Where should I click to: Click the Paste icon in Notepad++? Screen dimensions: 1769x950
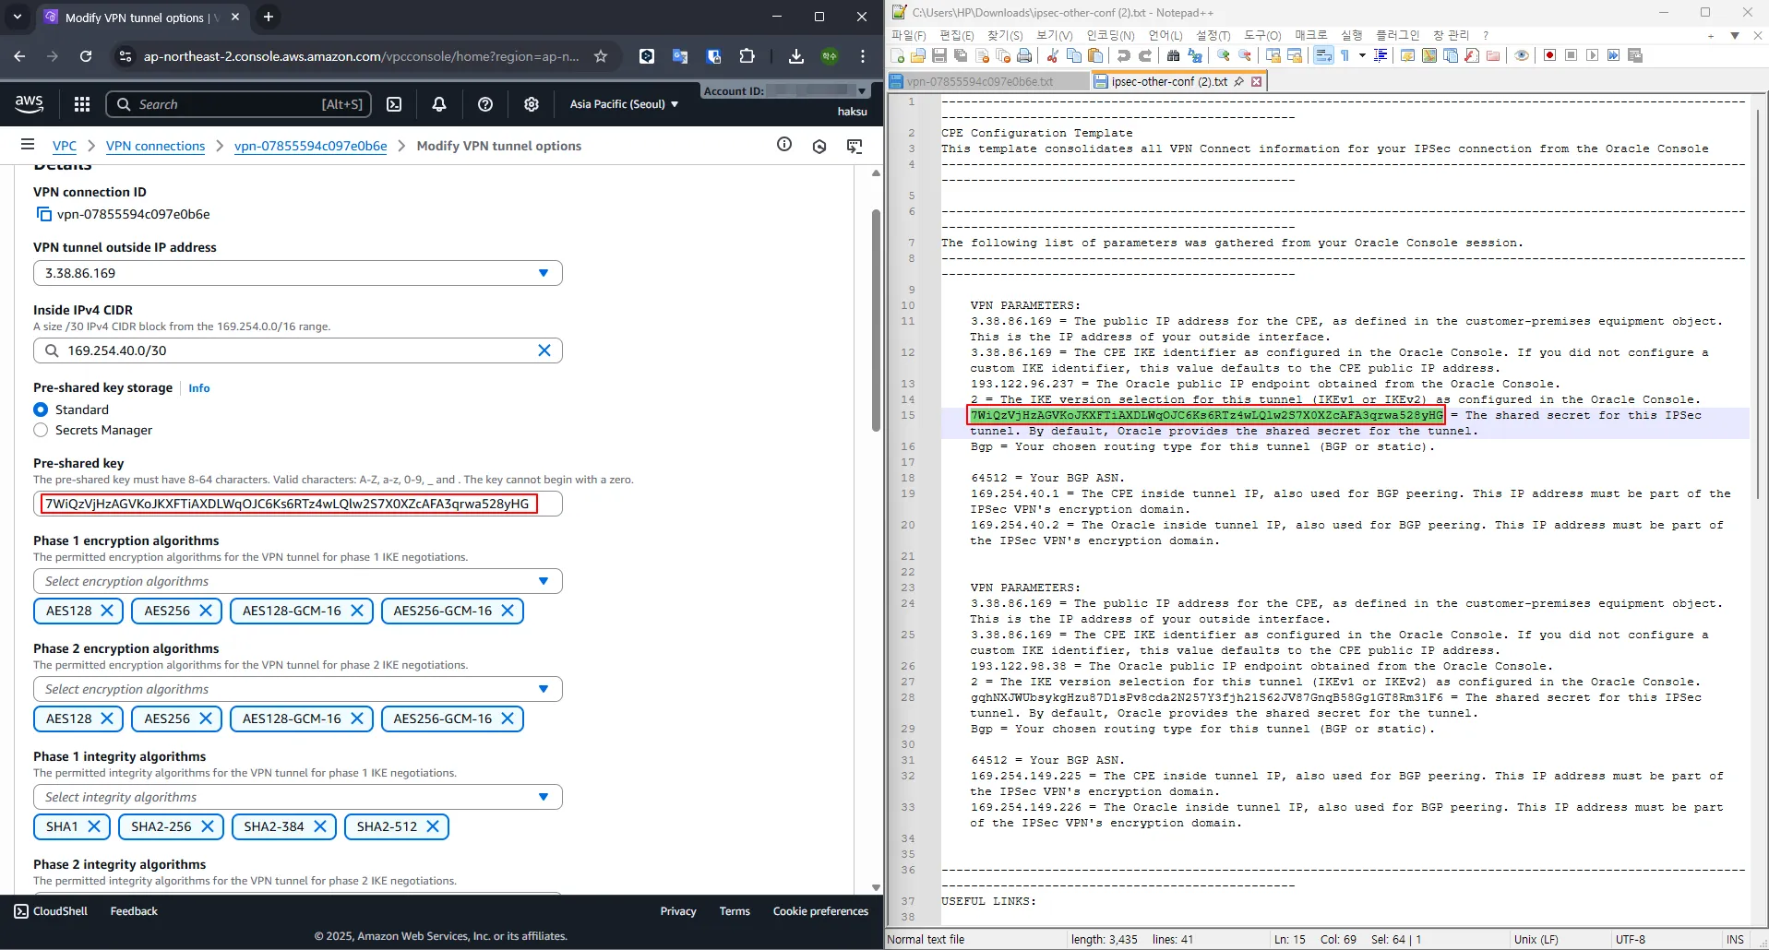tap(1095, 55)
